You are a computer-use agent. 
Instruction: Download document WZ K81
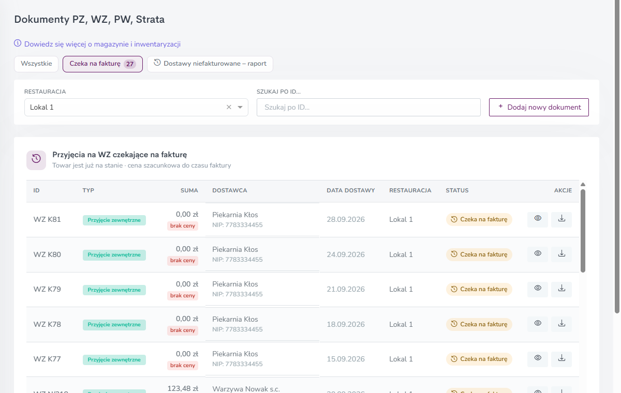click(x=561, y=219)
